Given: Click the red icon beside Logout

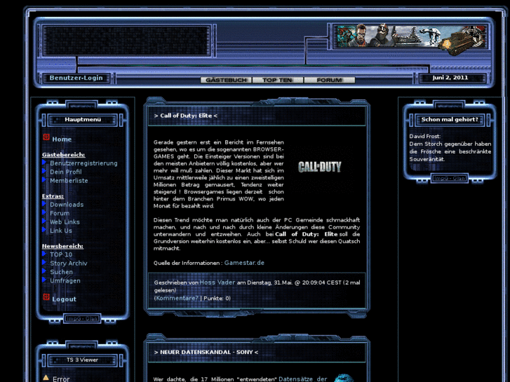Looking at the screenshot, I should [x=46, y=297].
